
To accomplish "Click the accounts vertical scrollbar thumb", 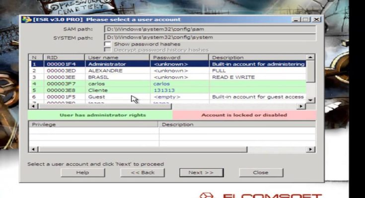I will 310,71.
